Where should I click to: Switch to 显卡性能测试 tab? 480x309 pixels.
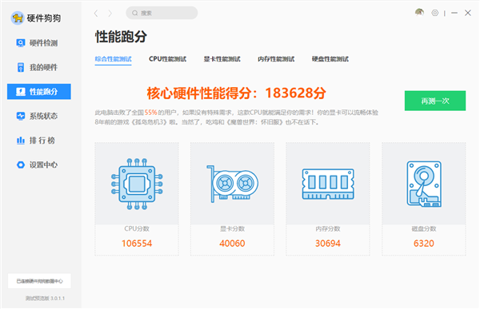(222, 59)
